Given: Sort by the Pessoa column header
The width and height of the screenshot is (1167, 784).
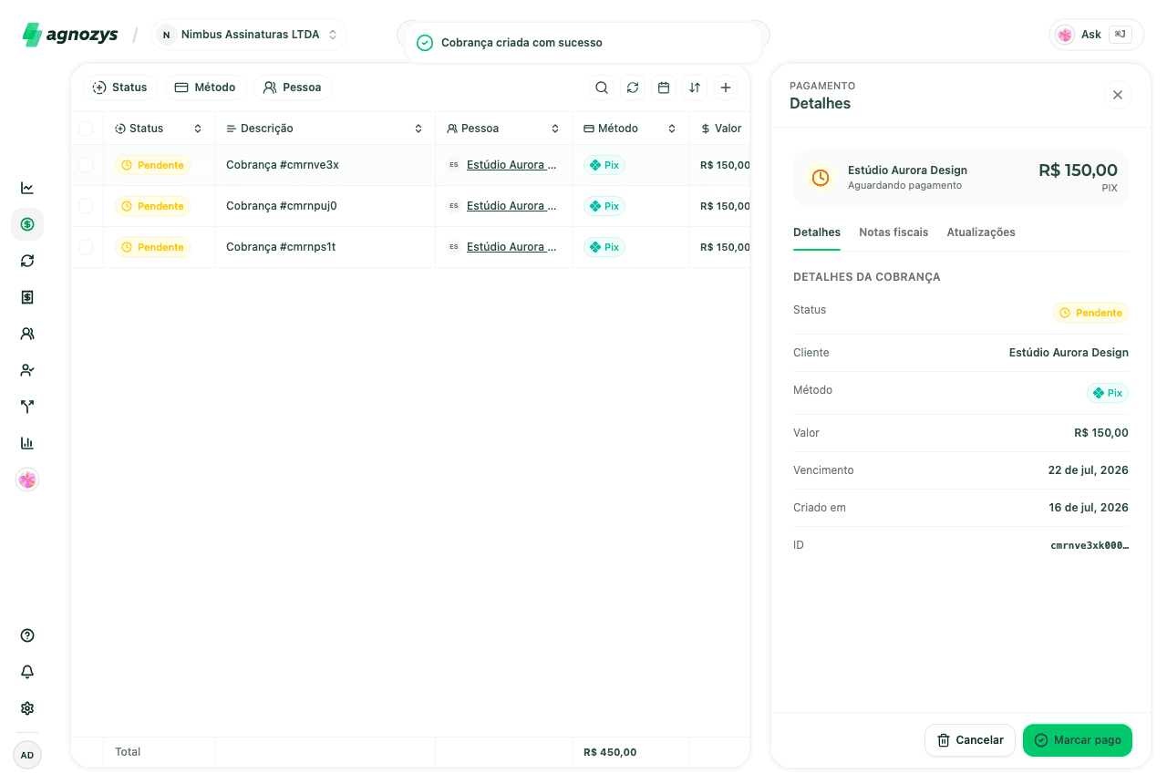Looking at the screenshot, I should (x=503, y=129).
